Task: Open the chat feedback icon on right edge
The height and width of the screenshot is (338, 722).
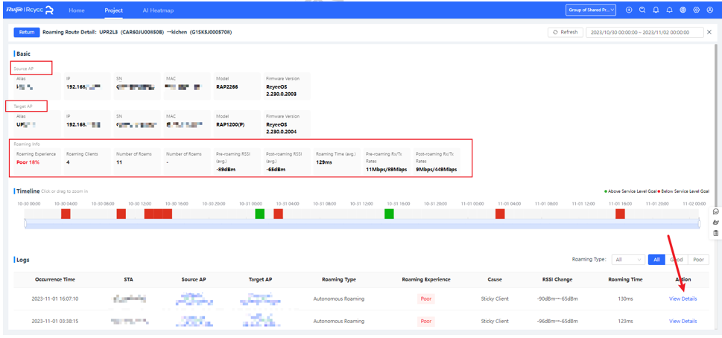Action: (715, 211)
